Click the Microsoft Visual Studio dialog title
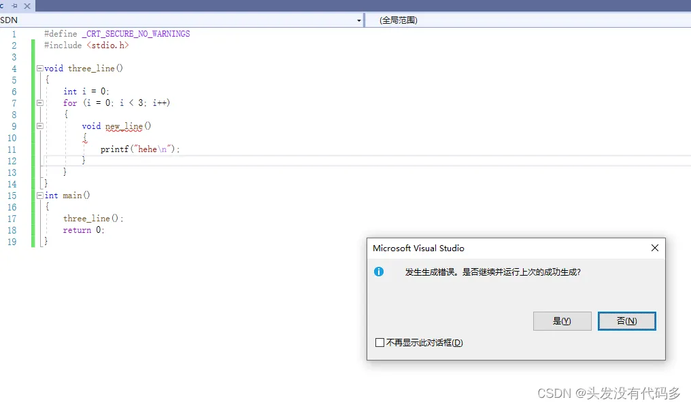The image size is (691, 406). (418, 248)
